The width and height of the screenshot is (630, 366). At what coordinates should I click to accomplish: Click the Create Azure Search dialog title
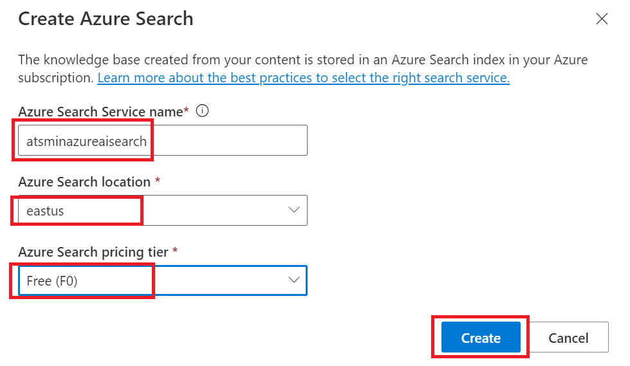(x=106, y=19)
